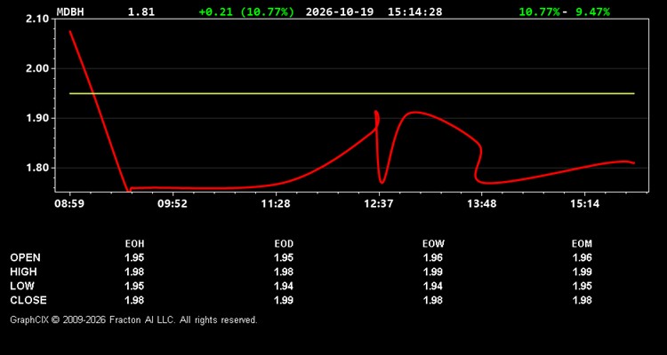
Task: Click the 11:28 time axis label
Action: (275, 203)
